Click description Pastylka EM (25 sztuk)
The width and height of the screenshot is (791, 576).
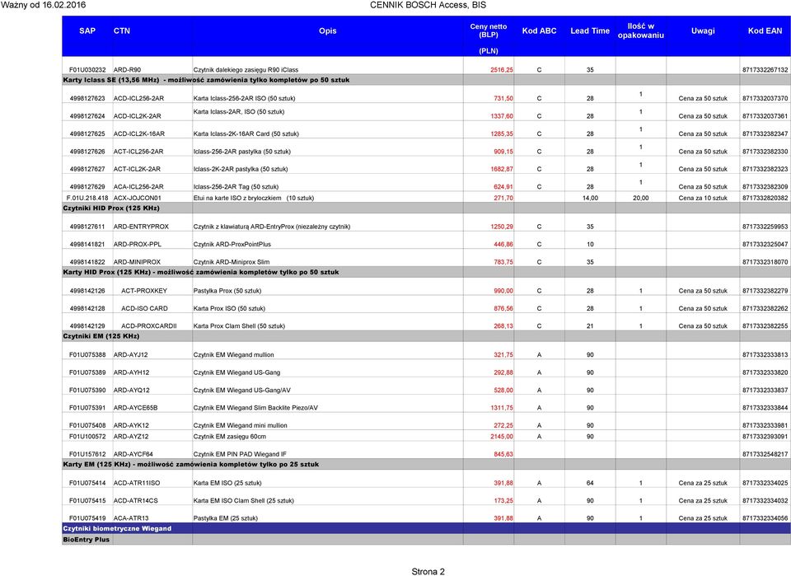click(226, 518)
